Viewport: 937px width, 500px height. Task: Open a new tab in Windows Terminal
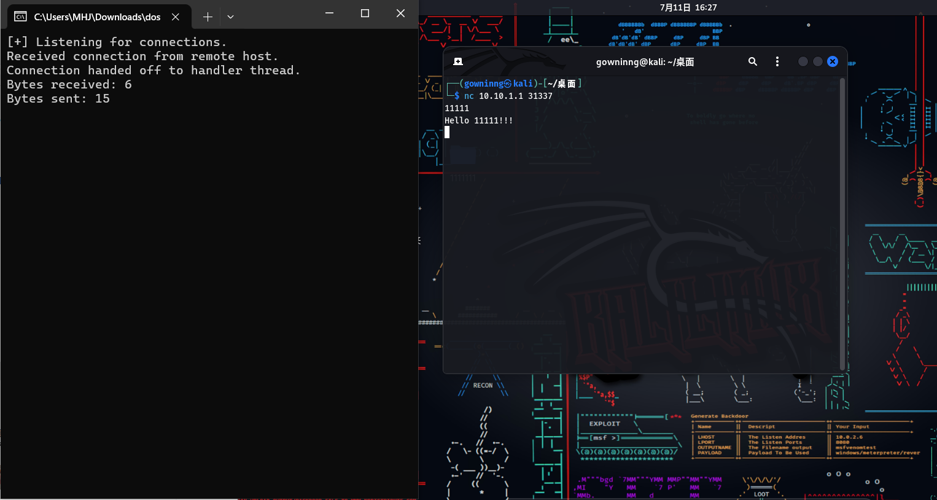[208, 17]
